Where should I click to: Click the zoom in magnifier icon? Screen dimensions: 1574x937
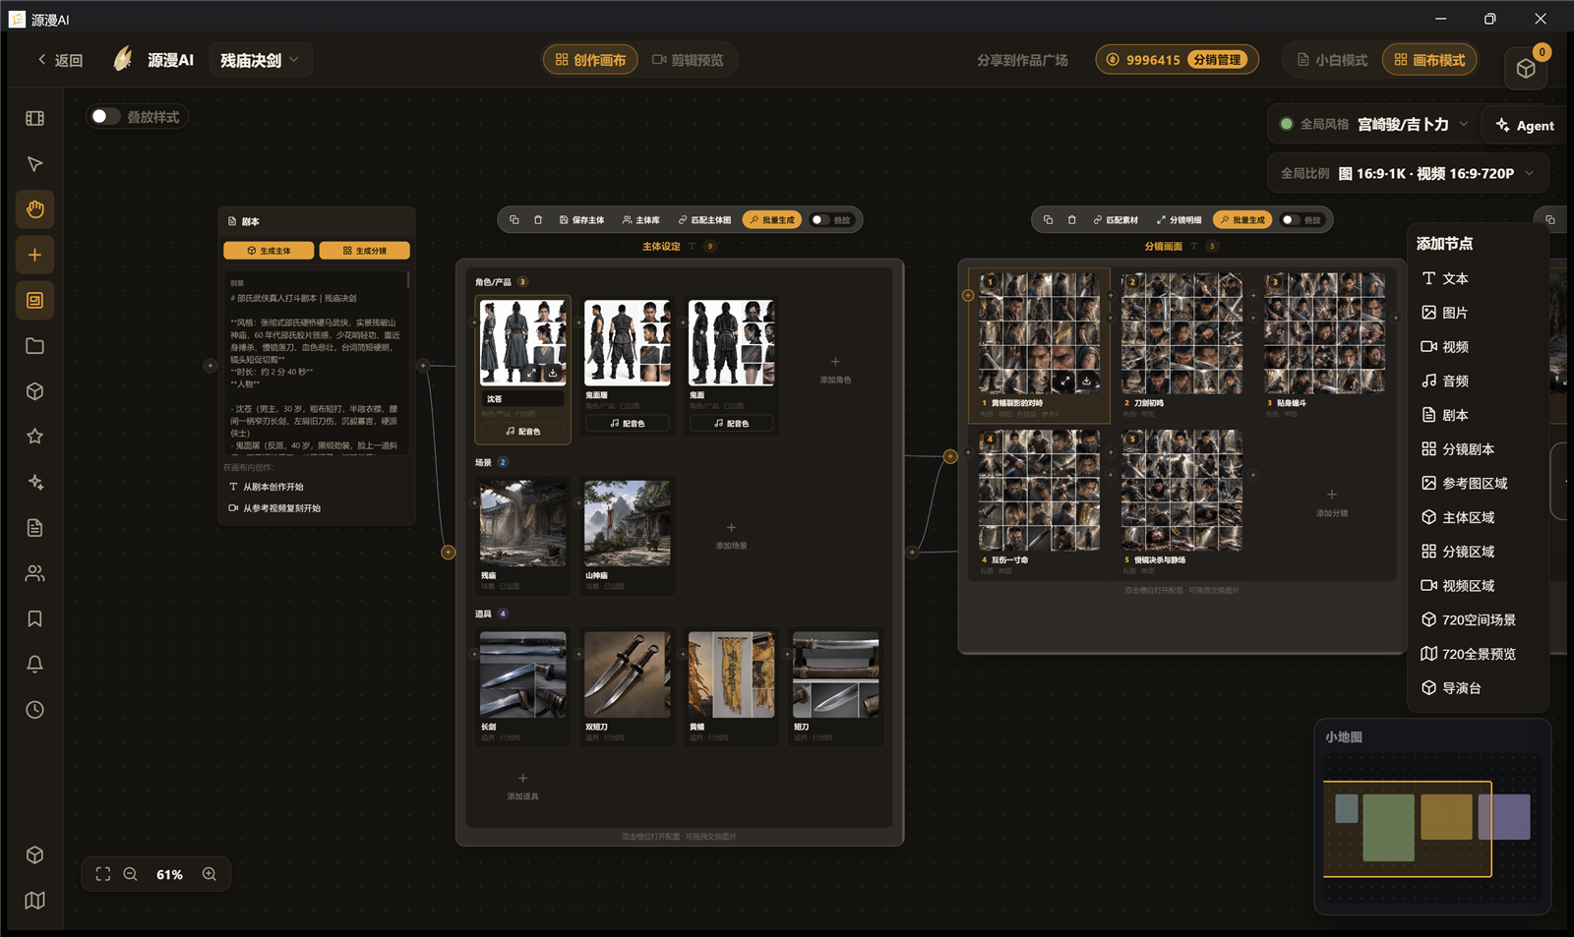210,874
